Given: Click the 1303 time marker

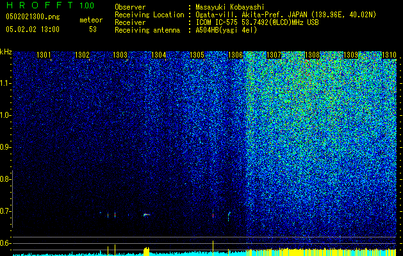Looking at the screenshot, I should pyautogui.click(x=120, y=55).
